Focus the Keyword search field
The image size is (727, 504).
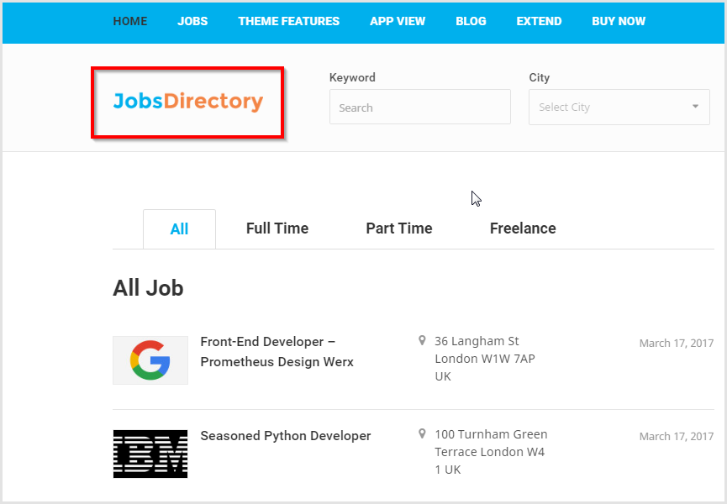click(420, 107)
